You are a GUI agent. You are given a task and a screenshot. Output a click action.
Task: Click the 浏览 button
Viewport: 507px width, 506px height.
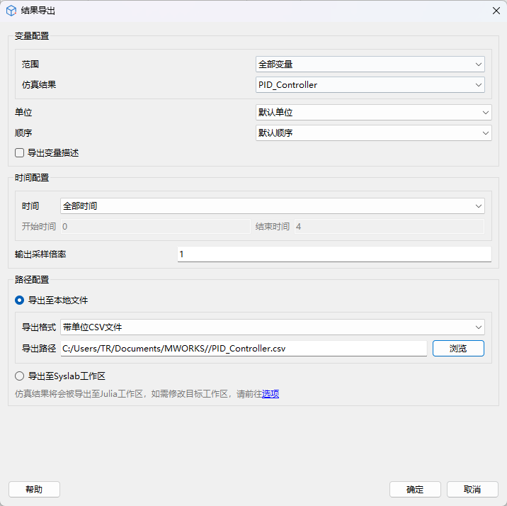pos(458,349)
